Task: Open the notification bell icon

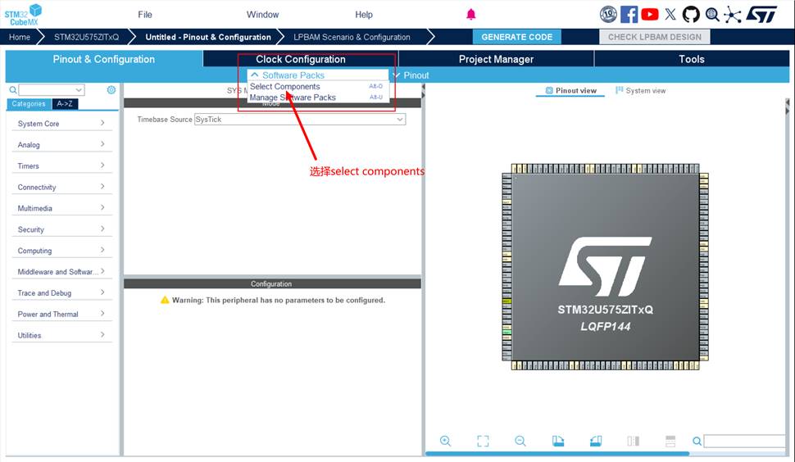Action: (x=471, y=14)
